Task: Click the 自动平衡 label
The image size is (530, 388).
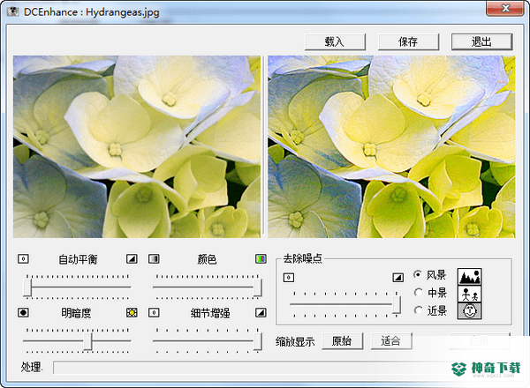Action: (x=78, y=259)
